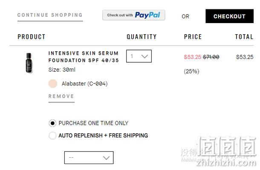Click the Continue Shopping link

click(50, 15)
